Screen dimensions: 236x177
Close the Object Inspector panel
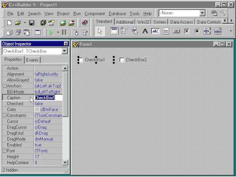(66, 44)
